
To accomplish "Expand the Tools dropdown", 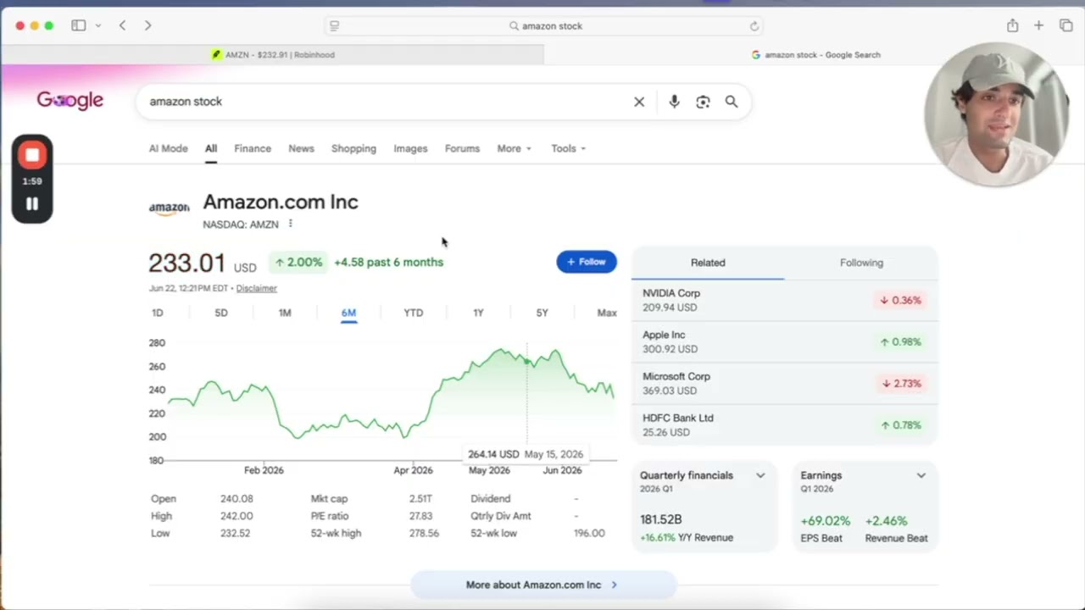I will [x=568, y=148].
